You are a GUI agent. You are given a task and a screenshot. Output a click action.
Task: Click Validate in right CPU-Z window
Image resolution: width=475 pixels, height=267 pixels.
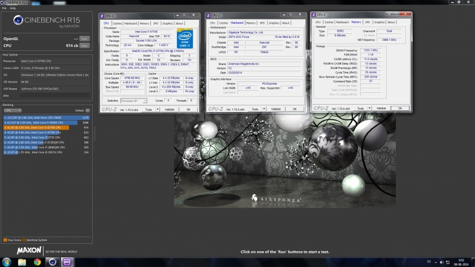click(381, 108)
